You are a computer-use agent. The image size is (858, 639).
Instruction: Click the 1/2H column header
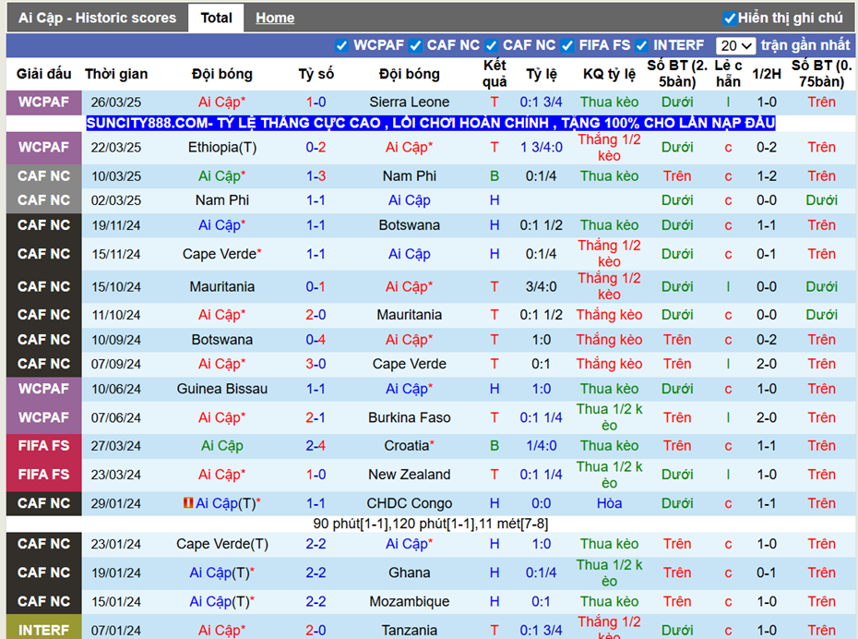click(766, 74)
